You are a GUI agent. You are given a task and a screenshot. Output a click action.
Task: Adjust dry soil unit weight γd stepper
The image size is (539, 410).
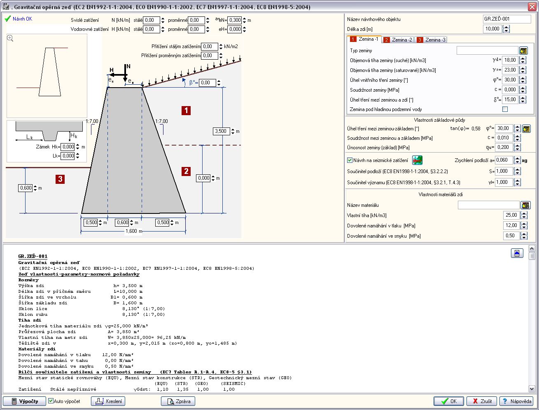523,60
